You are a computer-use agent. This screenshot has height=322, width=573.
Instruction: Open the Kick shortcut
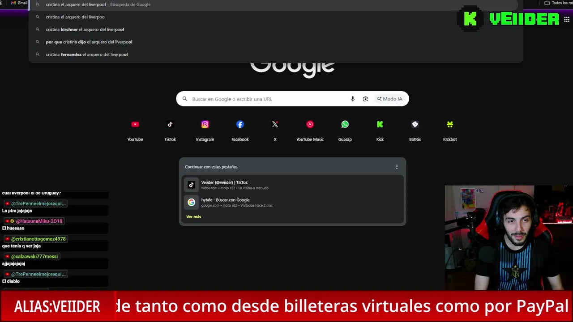point(380,131)
